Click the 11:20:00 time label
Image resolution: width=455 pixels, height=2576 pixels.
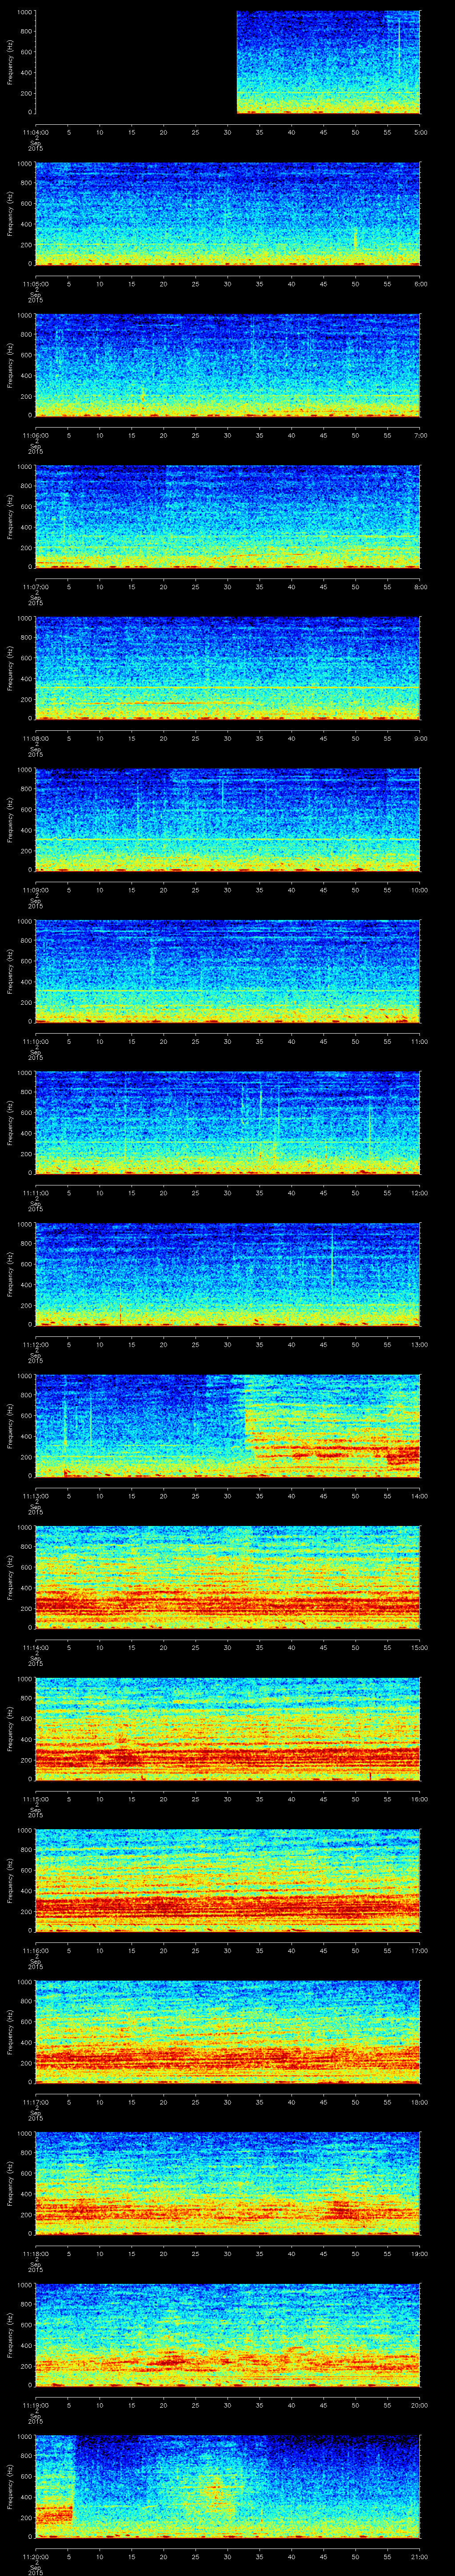tap(35, 2557)
